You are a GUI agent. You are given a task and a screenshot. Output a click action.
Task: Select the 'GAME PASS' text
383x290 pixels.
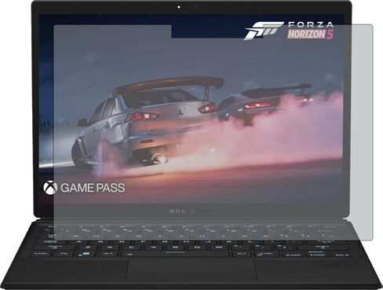click(93, 188)
